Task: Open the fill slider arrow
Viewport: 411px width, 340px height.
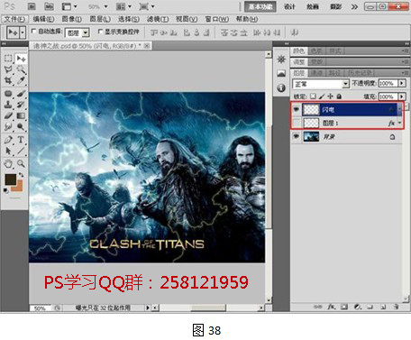Action: coord(402,96)
